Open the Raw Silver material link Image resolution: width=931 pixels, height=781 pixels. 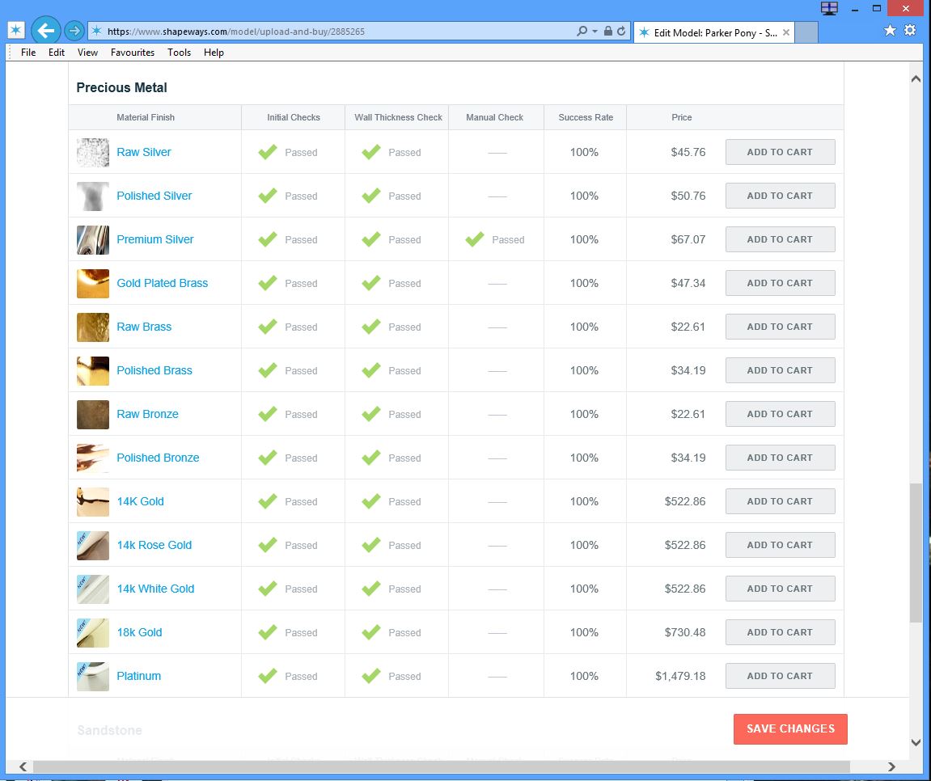tap(144, 152)
